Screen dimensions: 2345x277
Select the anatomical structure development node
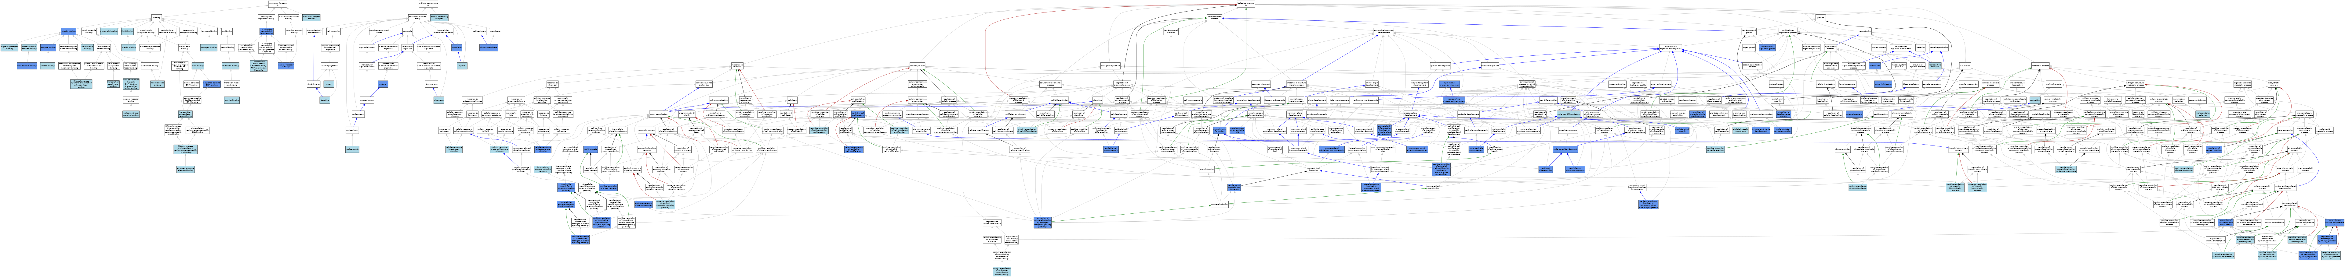click(1384, 32)
